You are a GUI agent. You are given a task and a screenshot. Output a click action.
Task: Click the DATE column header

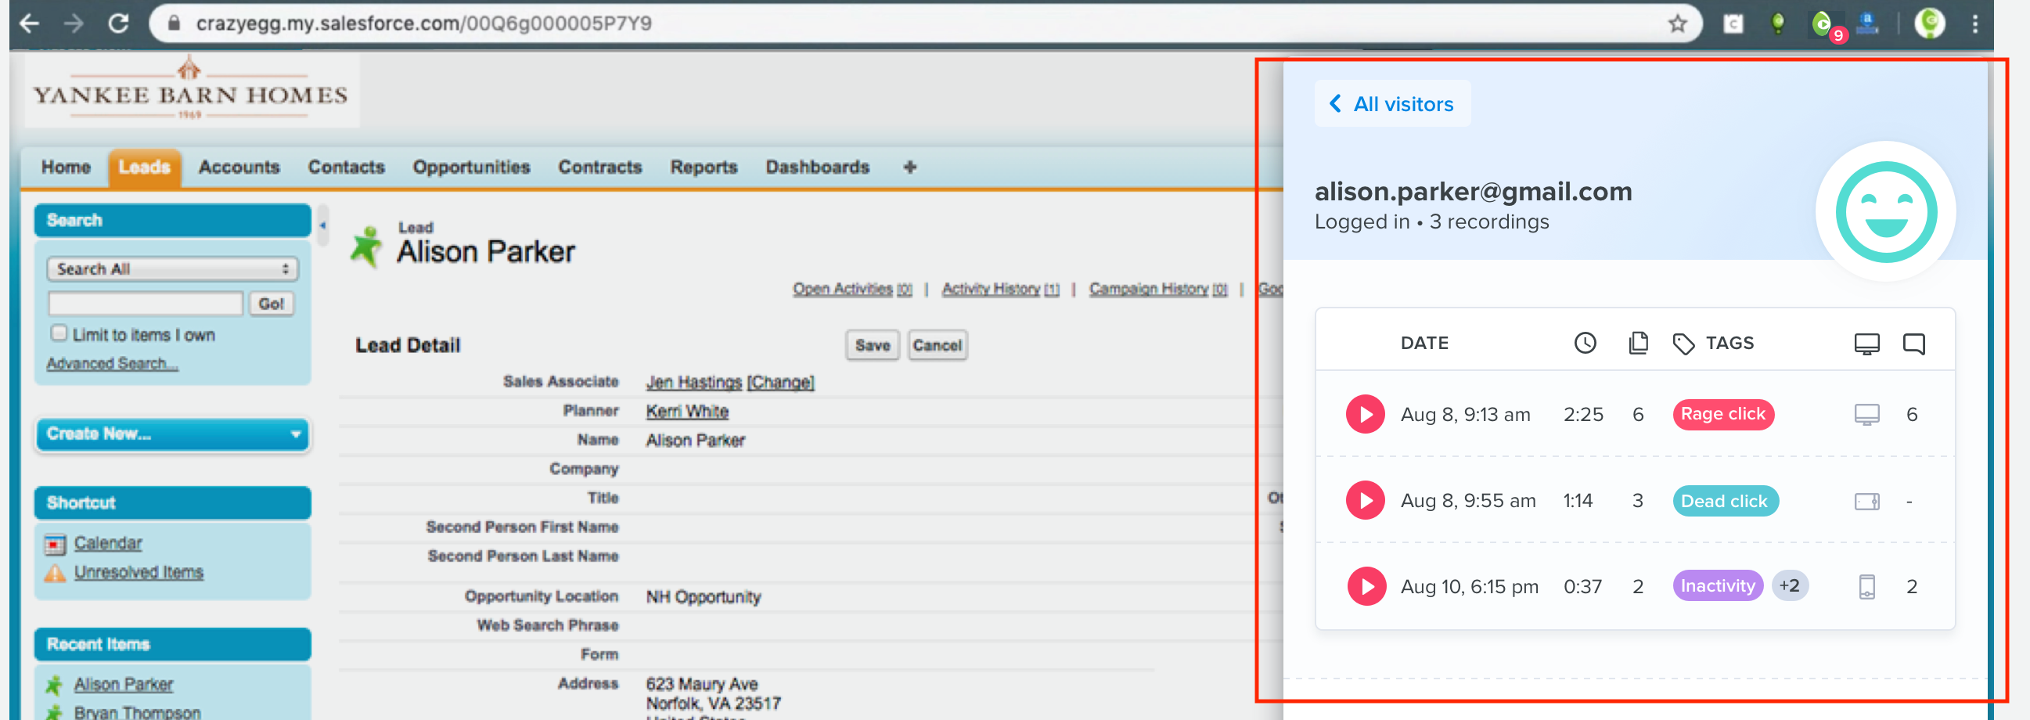tap(1424, 344)
